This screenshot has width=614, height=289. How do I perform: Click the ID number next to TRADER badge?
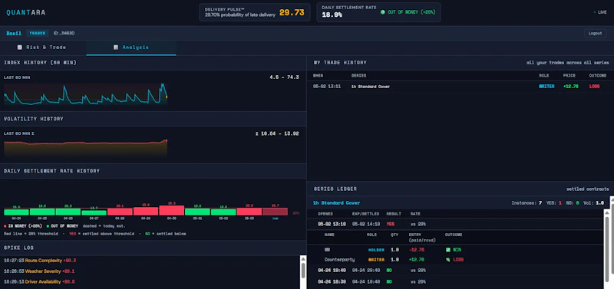click(64, 33)
